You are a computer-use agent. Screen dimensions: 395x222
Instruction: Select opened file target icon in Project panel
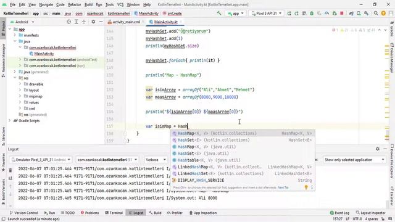[69, 22]
